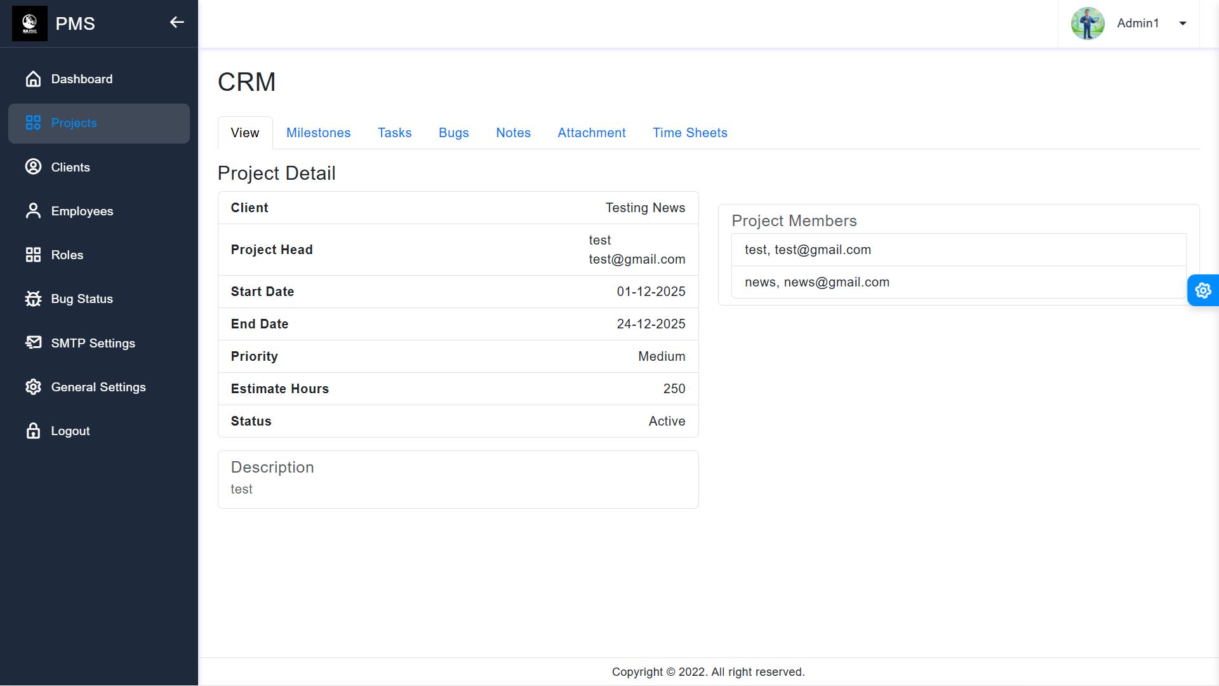The height and width of the screenshot is (686, 1219).
Task: Click the Bug Status bug icon
Action: pyautogui.click(x=33, y=299)
